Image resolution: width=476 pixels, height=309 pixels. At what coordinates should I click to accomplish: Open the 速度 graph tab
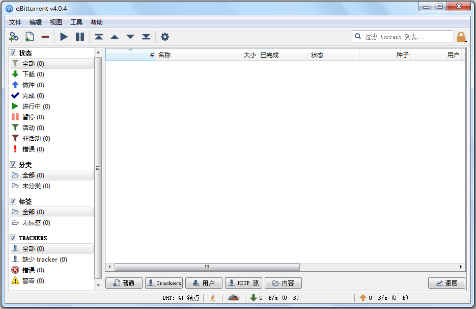pos(446,283)
